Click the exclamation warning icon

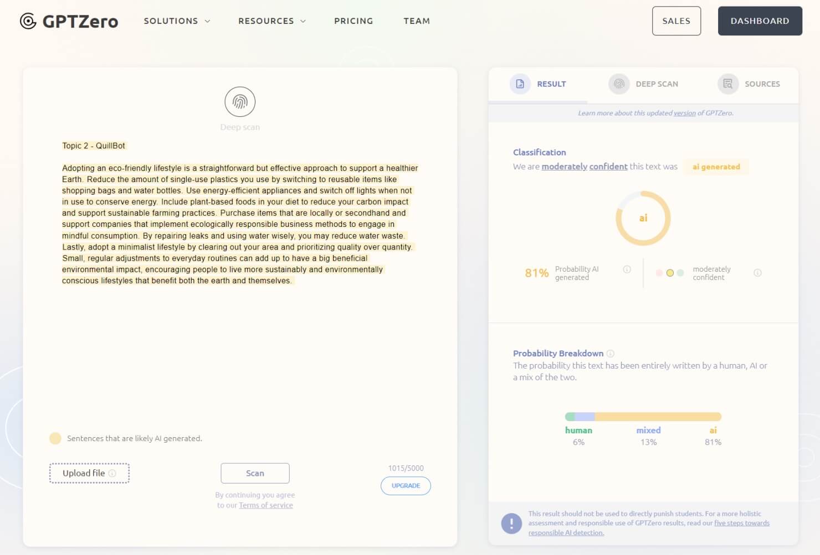511,523
